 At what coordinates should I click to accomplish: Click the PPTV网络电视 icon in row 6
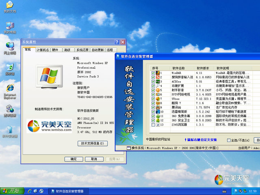(x=158, y=94)
